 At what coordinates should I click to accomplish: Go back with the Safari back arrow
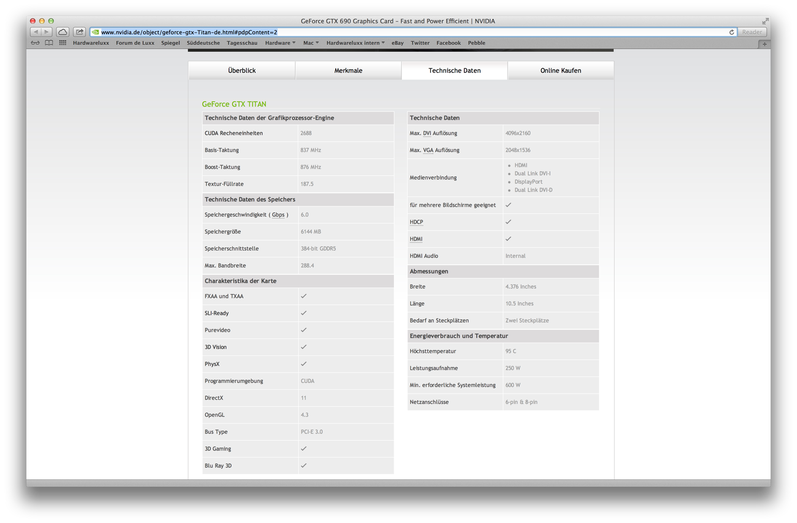coord(36,32)
